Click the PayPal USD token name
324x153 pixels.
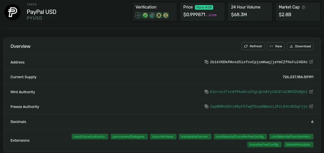click(41, 12)
